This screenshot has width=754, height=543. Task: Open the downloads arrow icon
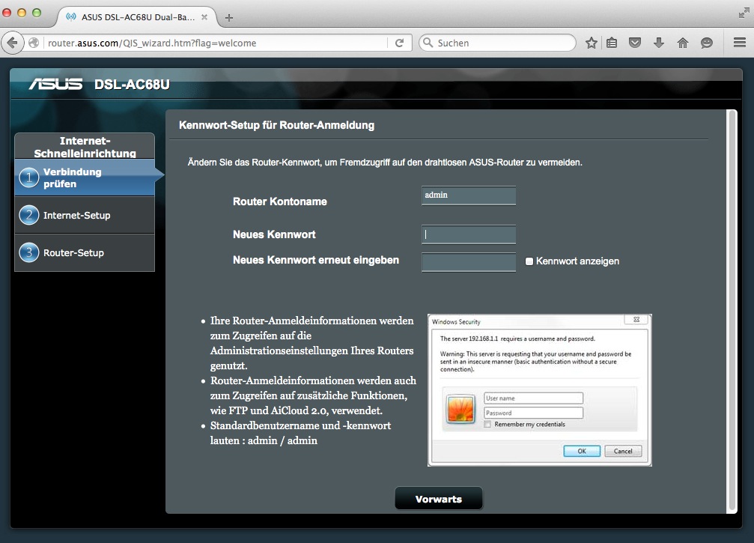659,43
